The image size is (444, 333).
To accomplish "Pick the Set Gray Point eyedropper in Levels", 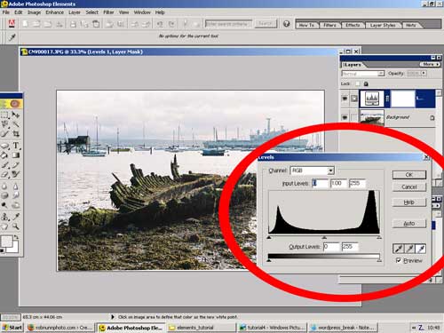I will pyautogui.click(x=409, y=249).
